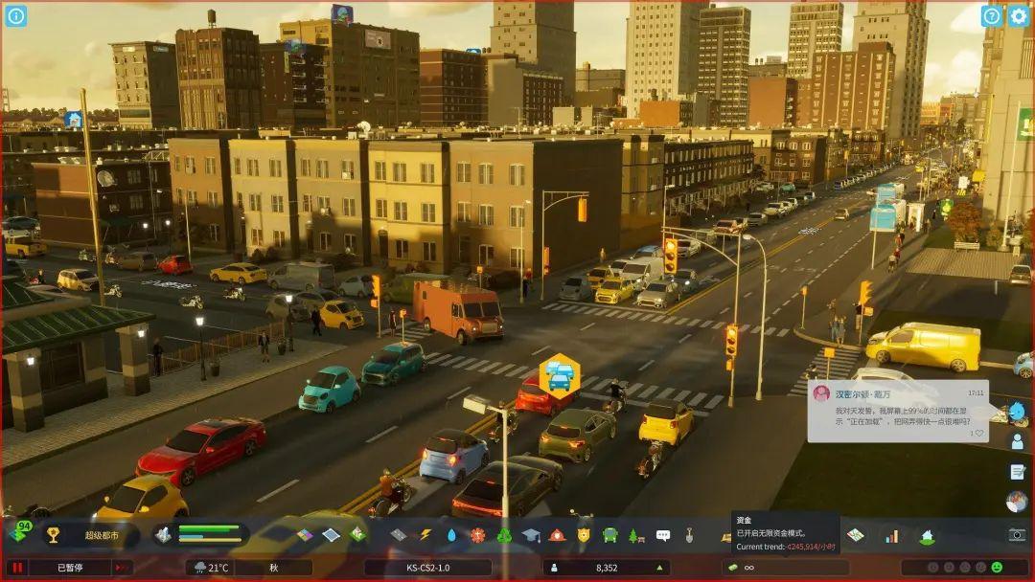Select the Landscaping shovel icon
The width and height of the screenshot is (1035, 582).
point(689,535)
